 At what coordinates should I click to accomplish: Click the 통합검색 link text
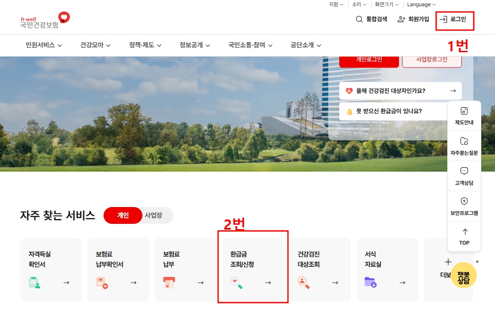(x=376, y=19)
